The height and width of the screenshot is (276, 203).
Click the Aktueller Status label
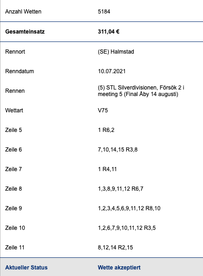(x=26, y=268)
